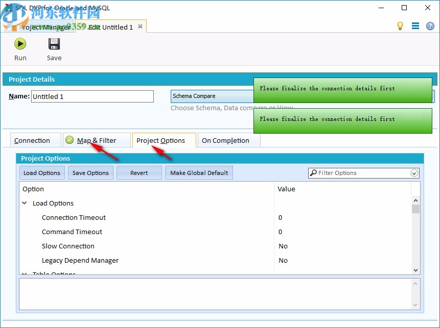Toggle the checkmark beside Filter Options field

point(413,173)
